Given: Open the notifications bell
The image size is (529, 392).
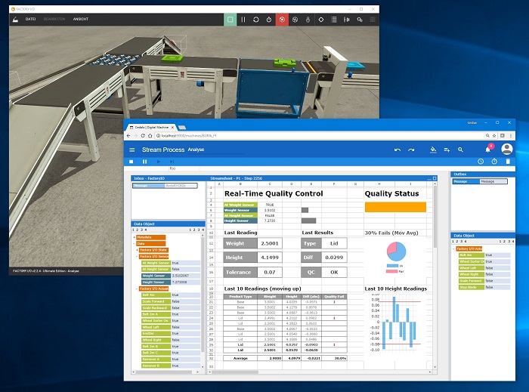Looking at the screenshot, I should (x=489, y=150).
